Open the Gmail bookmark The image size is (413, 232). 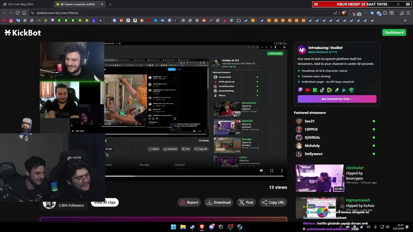coord(39,20)
